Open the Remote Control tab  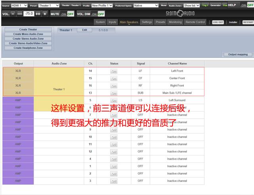pyautogui.click(x=195, y=22)
